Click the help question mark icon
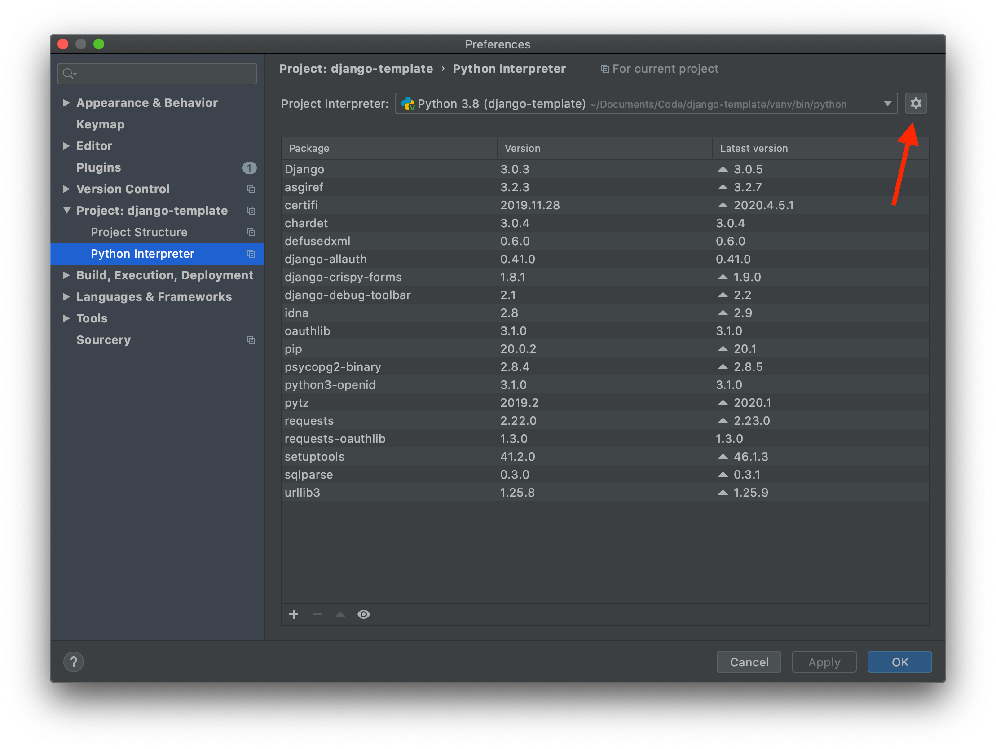996x749 pixels. pos(73,661)
